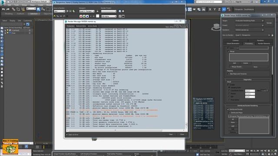The image size is (278, 156).
Task: Toggle green channel in frame window
Action: click(x=84, y=16)
